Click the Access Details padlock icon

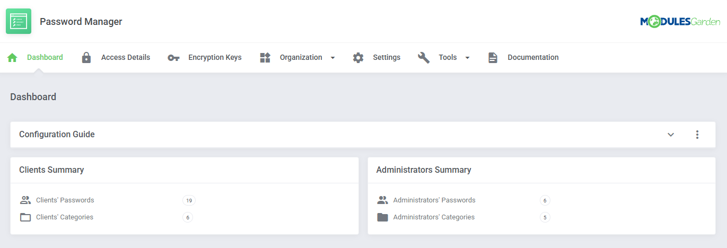click(x=86, y=58)
